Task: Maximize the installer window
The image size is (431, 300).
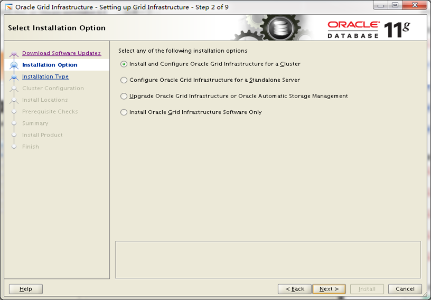Action: pos(395,5)
